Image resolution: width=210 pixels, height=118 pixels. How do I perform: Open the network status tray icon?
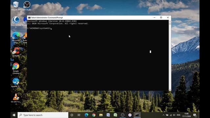coord(171,115)
